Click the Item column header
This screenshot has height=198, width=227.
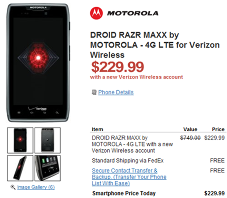point(97,129)
